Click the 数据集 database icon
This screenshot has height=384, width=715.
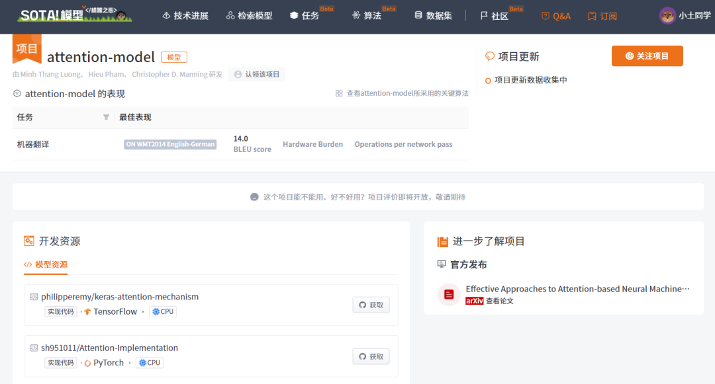point(418,15)
